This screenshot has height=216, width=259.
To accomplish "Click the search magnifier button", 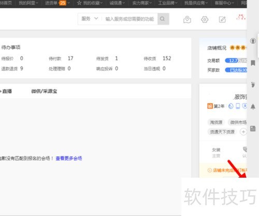I will (163, 19).
